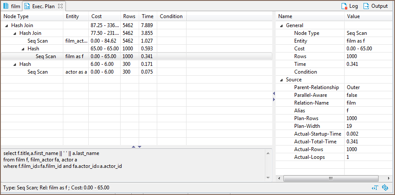This screenshot has width=395, height=195.
Task: Click the film table tab icon
Action: 6,6
